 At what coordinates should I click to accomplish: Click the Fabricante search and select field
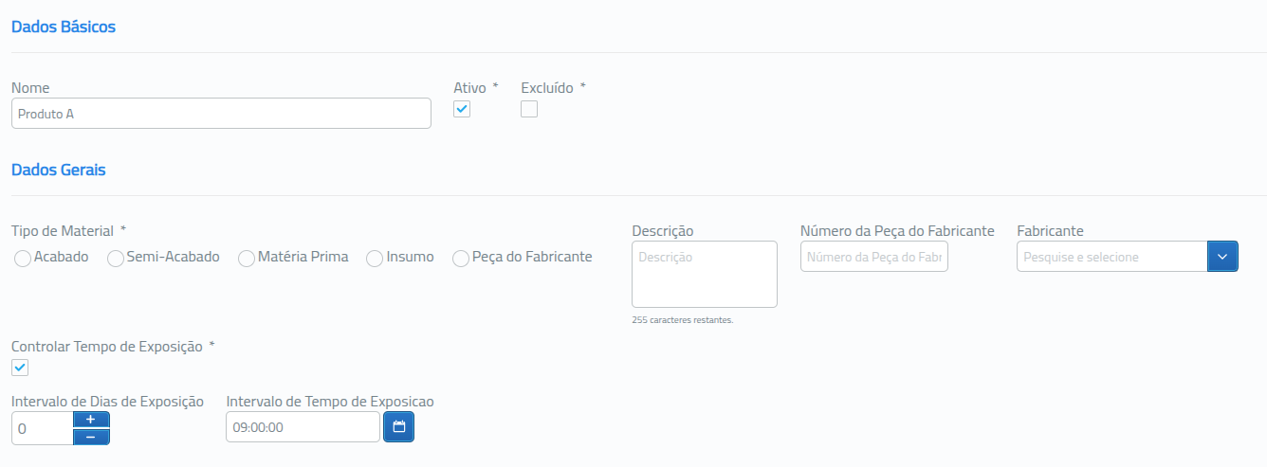pos(1111,257)
